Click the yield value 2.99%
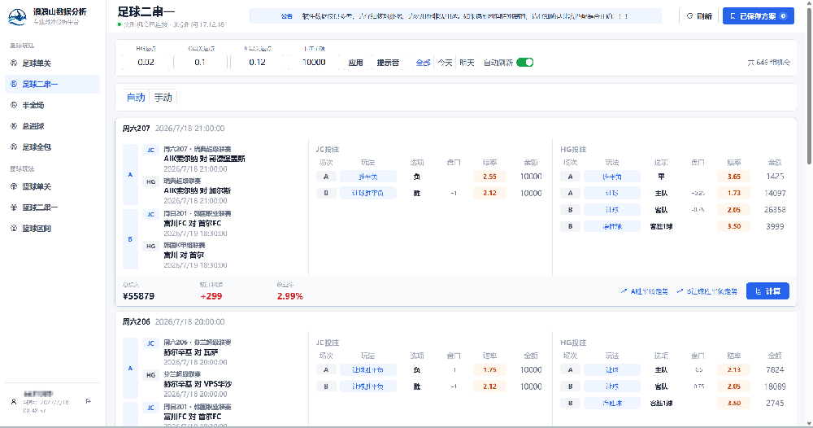The width and height of the screenshot is (813, 428). click(x=290, y=296)
